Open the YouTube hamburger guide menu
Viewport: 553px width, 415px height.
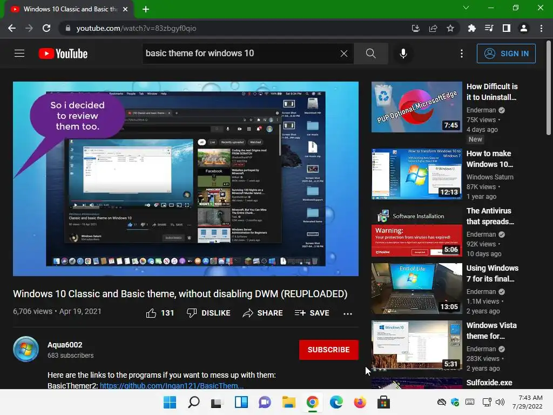[19, 53]
